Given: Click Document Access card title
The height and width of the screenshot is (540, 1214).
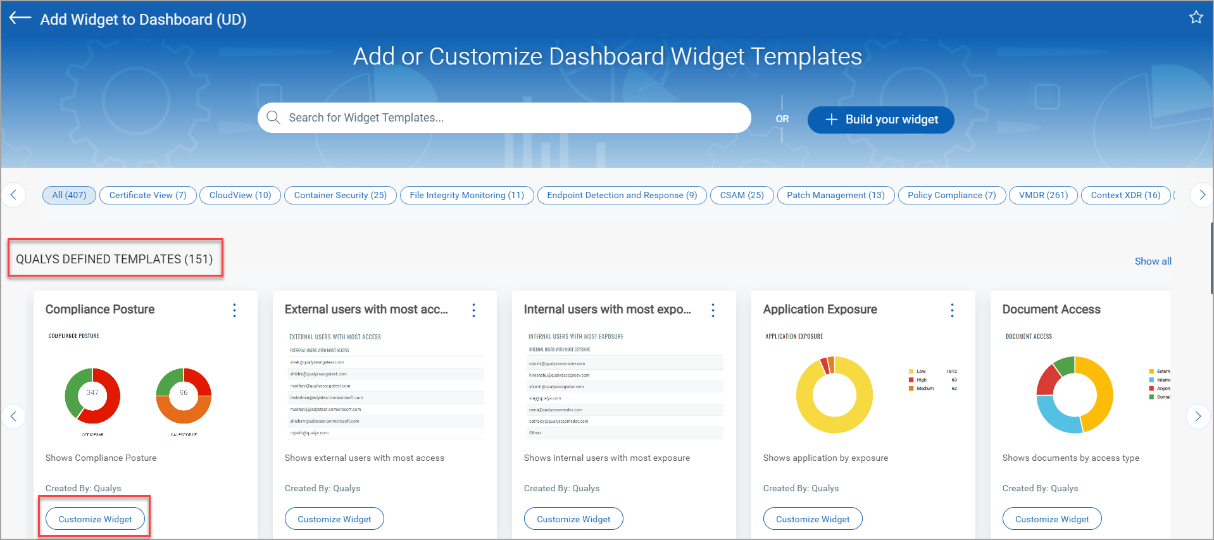Looking at the screenshot, I should (1051, 310).
